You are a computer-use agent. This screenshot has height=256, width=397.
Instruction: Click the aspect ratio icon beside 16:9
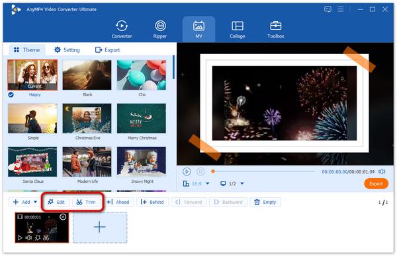tap(186, 183)
